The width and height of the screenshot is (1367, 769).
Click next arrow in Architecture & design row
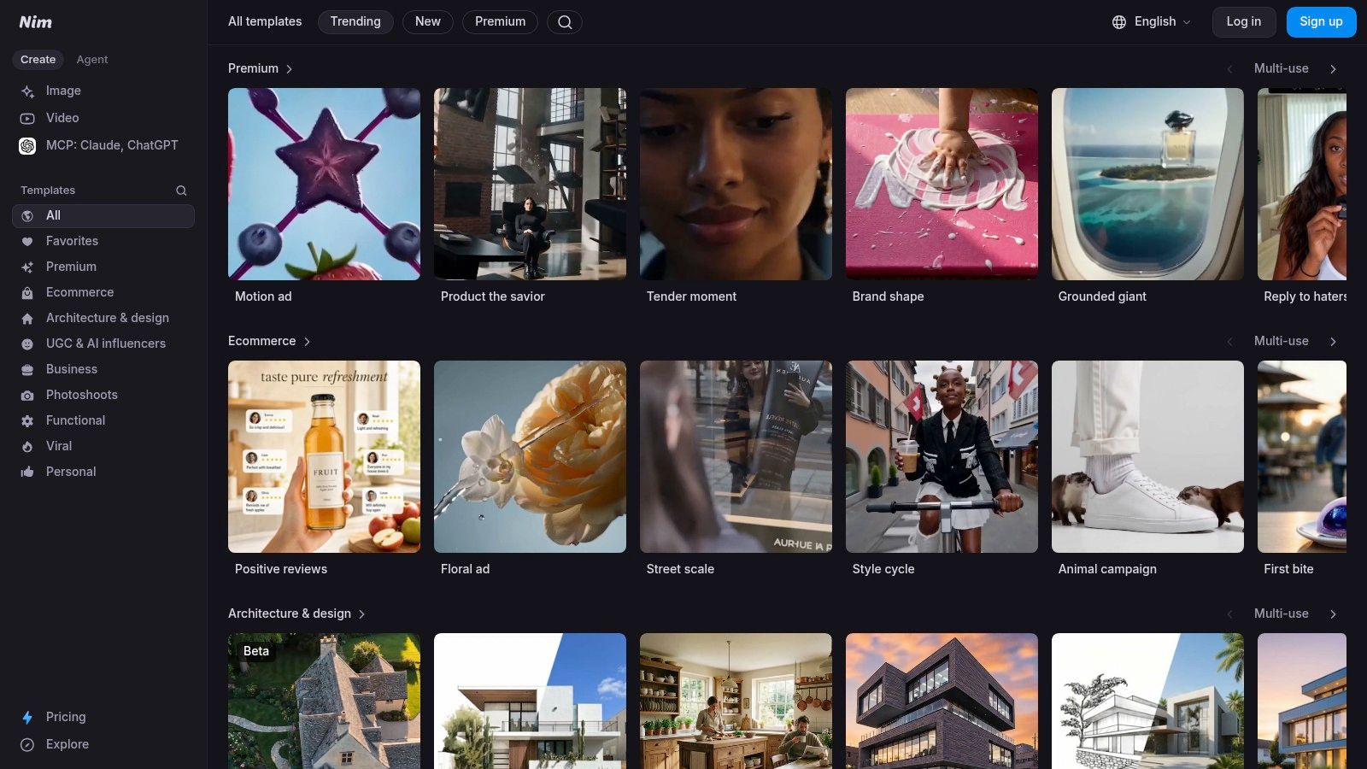tap(1333, 614)
